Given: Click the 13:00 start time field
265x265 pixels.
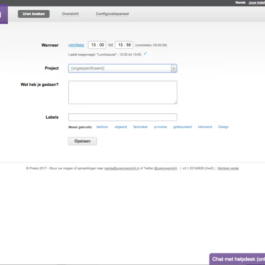Looking at the screenshot, I should [x=97, y=45].
